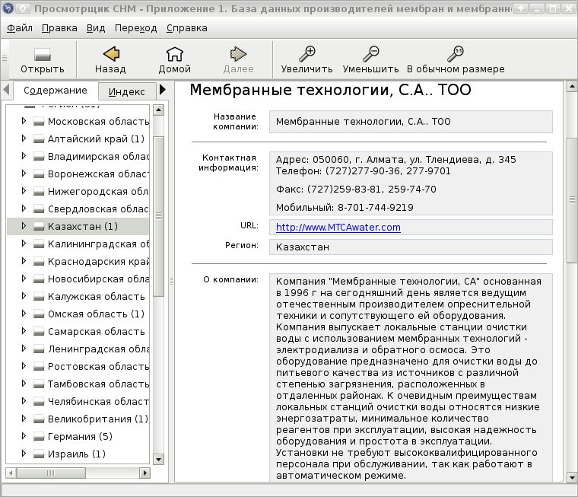Click tree scrollbar down arrow
Image resolution: width=578 pixels, height=497 pixels.
click(x=158, y=460)
